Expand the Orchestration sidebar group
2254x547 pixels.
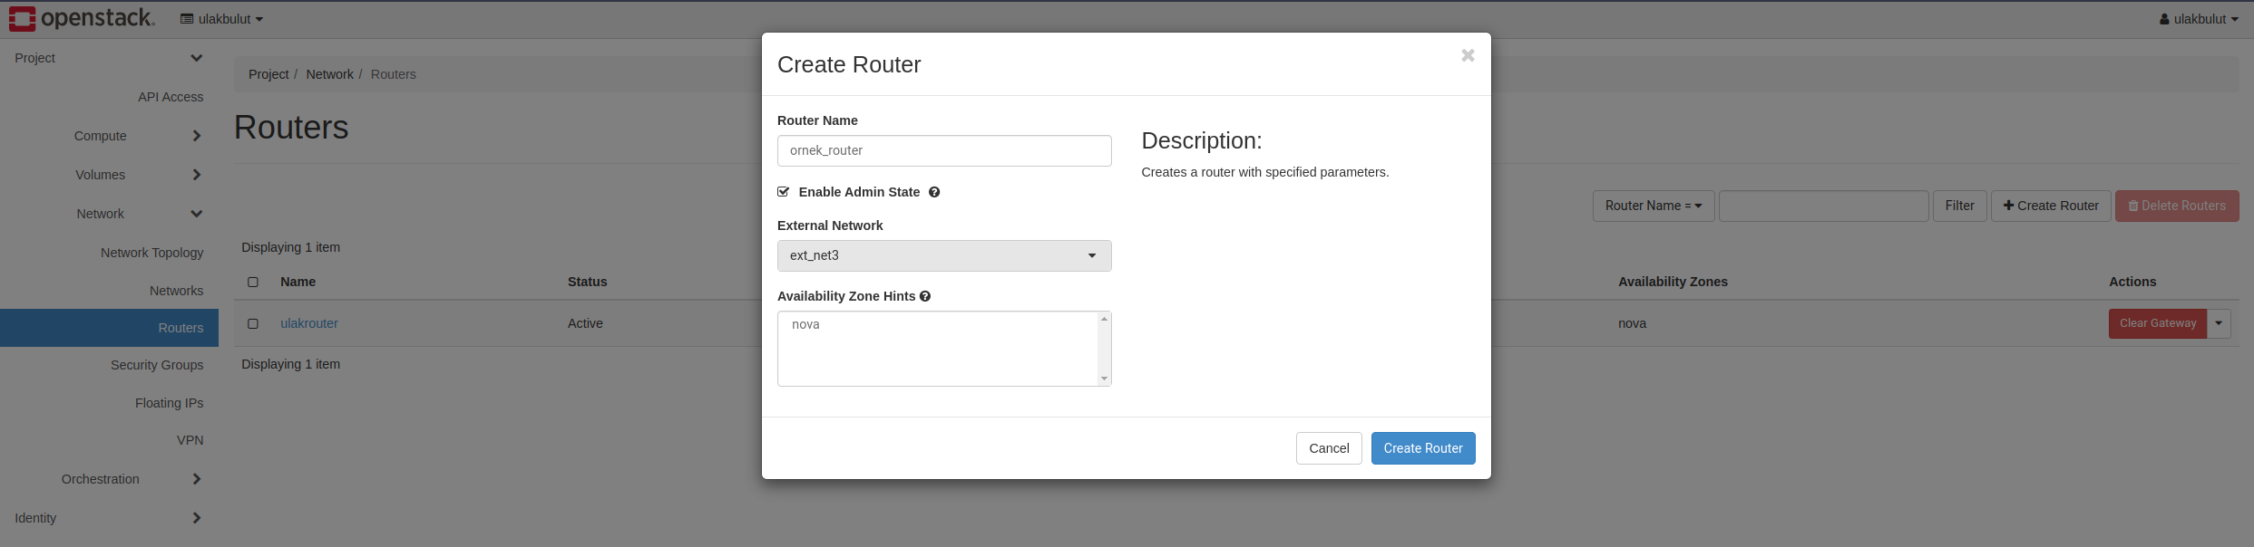[x=109, y=479]
